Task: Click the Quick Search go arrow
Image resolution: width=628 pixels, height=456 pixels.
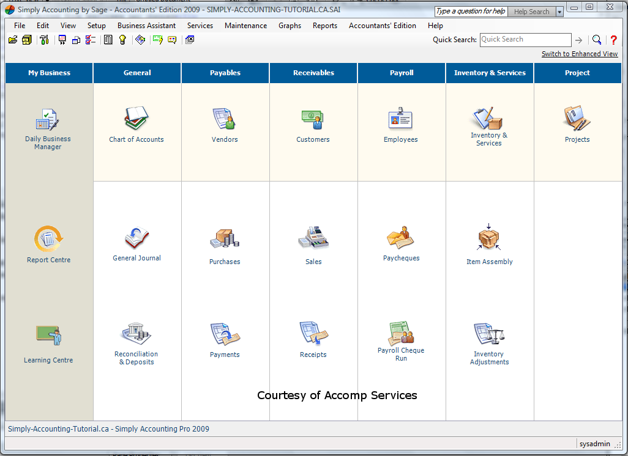Action: tap(579, 40)
